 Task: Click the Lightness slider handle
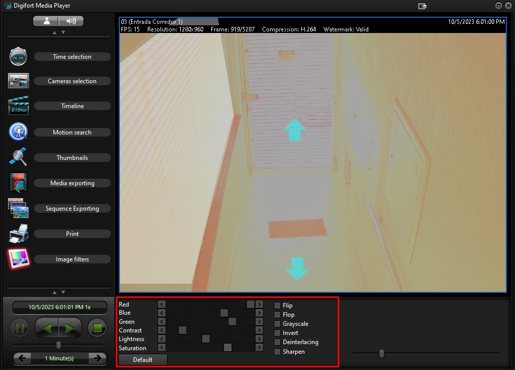[206, 339]
